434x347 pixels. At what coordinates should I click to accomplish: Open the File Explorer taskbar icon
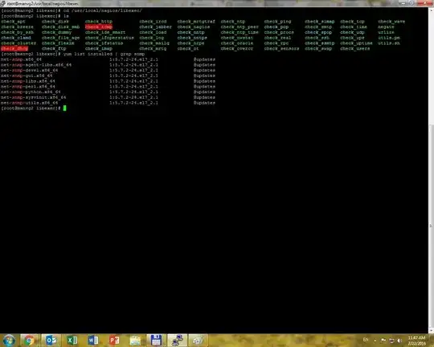tap(135, 341)
